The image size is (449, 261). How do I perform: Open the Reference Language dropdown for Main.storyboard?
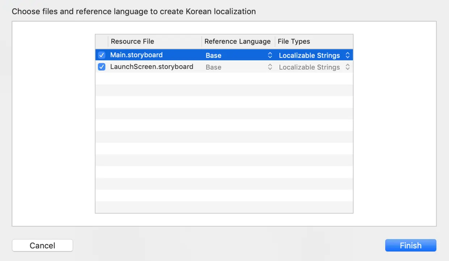(x=270, y=55)
